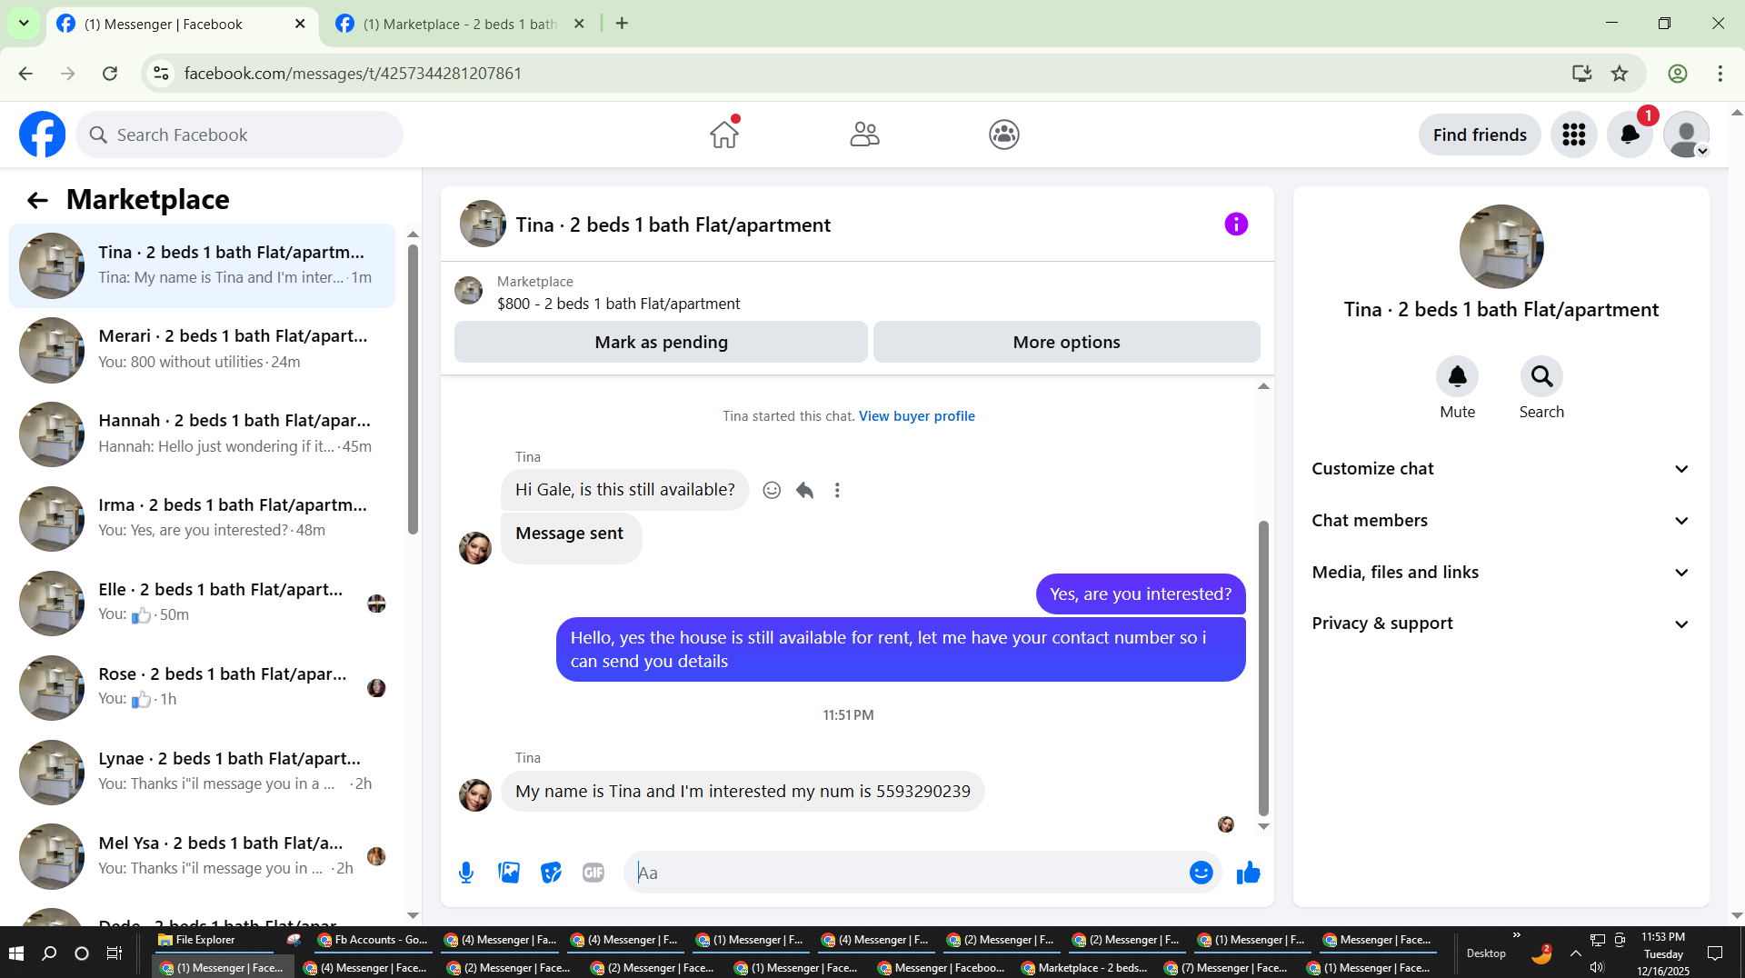Open the Groups icon in top navigation

pos(1004,135)
